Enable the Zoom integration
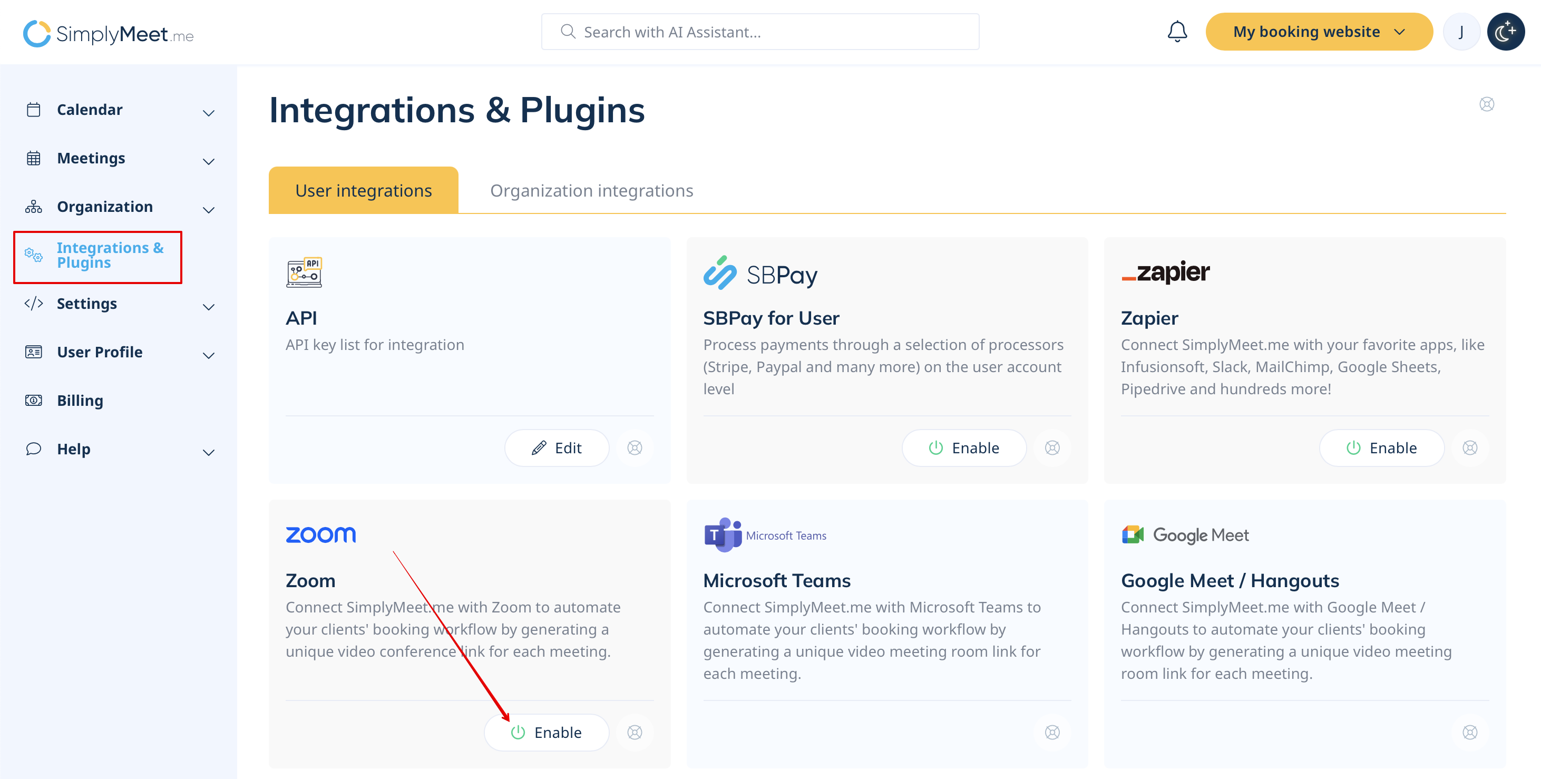This screenshot has height=779, width=1541. click(x=546, y=732)
